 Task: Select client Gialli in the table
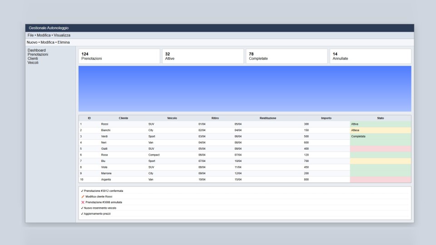click(x=104, y=149)
